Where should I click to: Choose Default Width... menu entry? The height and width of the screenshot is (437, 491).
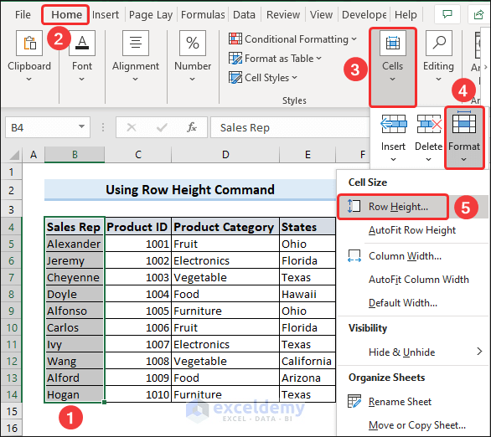click(x=403, y=303)
